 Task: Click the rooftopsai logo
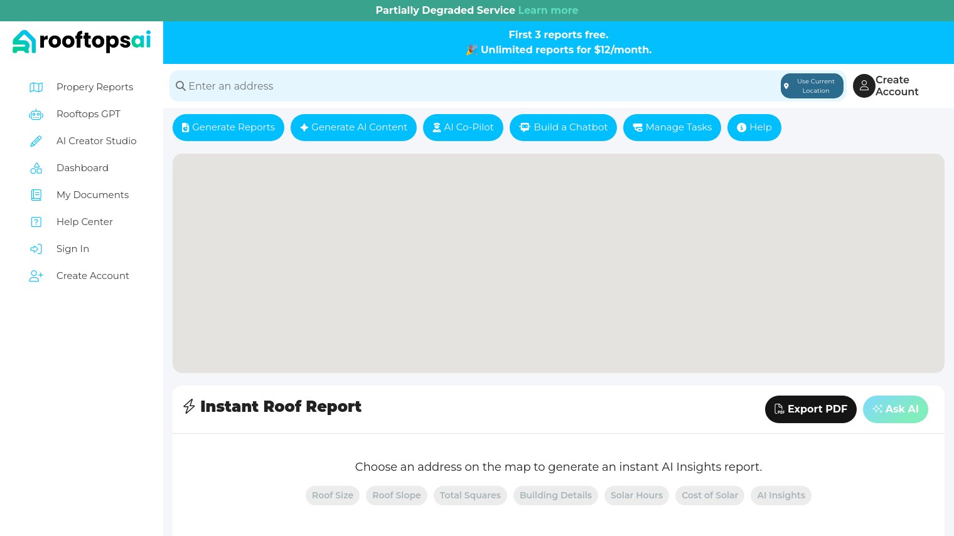(x=82, y=41)
